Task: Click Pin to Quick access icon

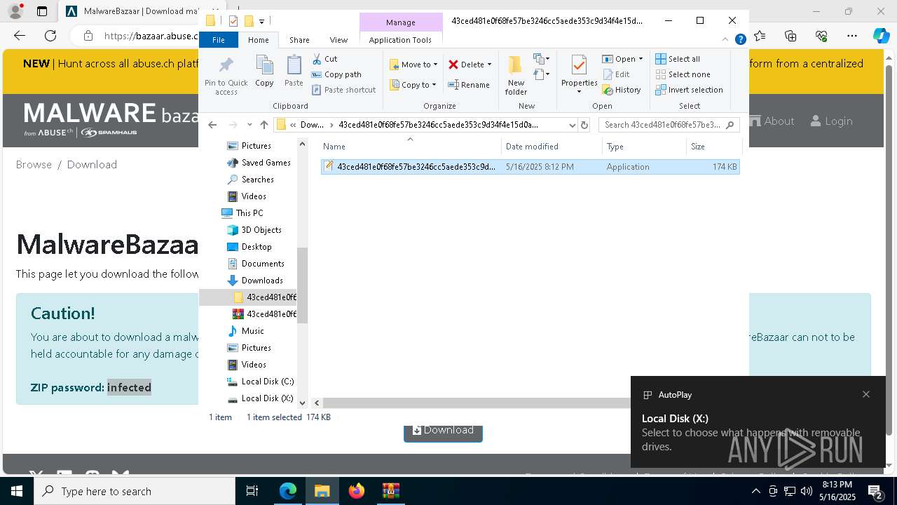Action: 226,66
